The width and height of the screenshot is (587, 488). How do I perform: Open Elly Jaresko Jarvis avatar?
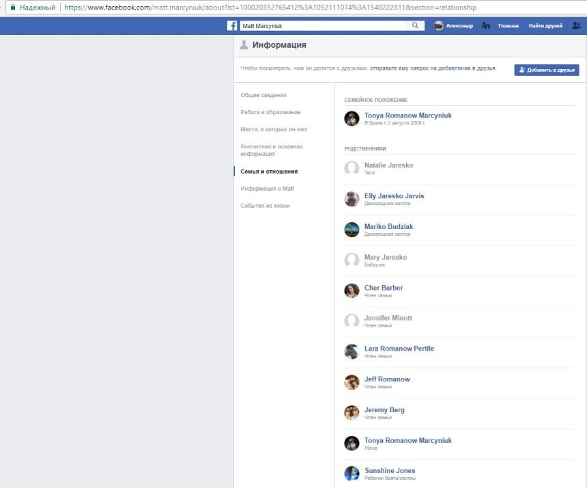tap(352, 199)
